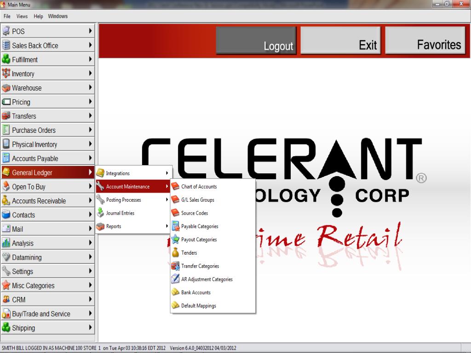Click the Main Menu window title
471x353 pixels.
(19, 5)
